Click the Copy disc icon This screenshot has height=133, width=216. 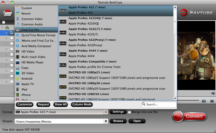point(18,68)
